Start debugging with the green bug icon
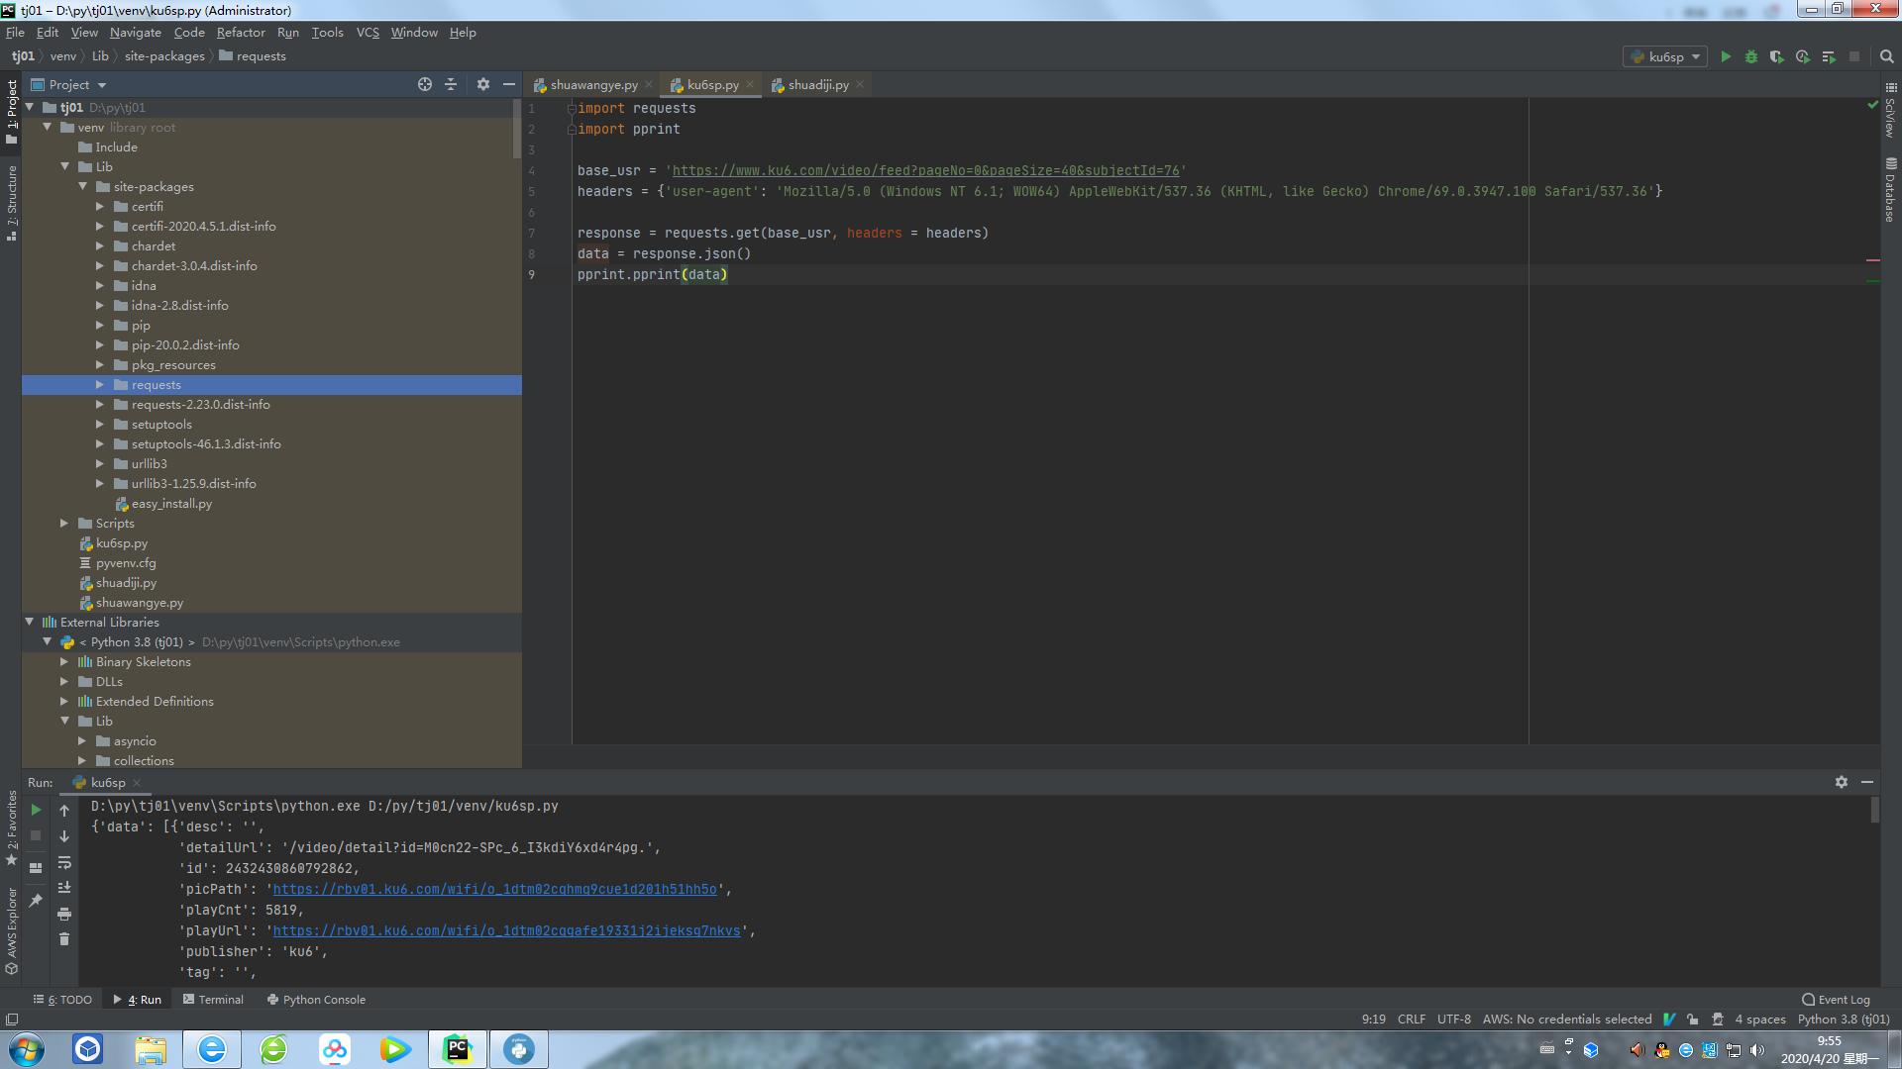The height and width of the screenshot is (1069, 1902). click(1750, 57)
